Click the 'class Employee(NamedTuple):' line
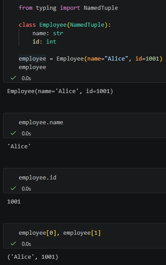Image resolution: width=166 pixels, height=265 pixels. (x=65, y=25)
